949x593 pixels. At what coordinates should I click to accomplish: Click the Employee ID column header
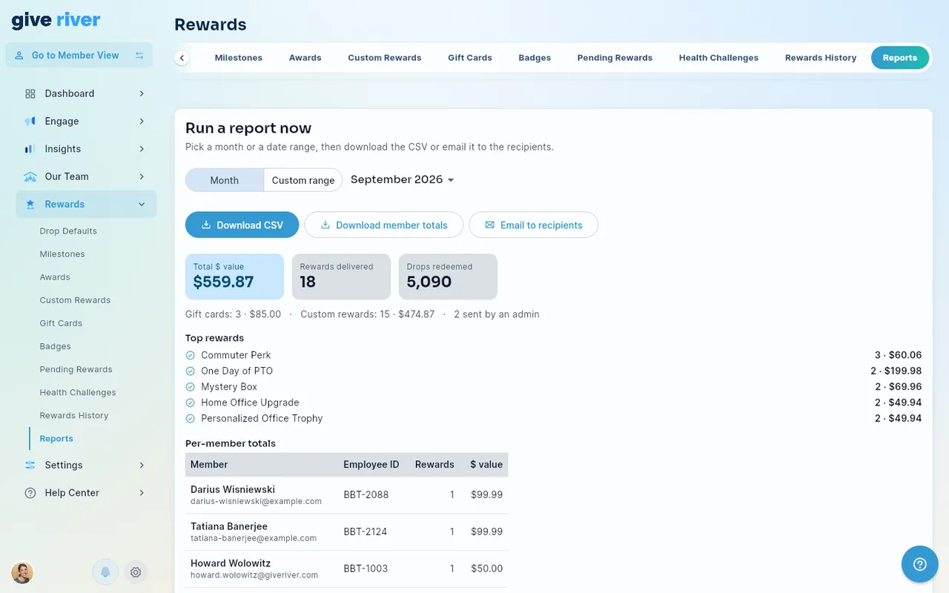click(x=371, y=465)
